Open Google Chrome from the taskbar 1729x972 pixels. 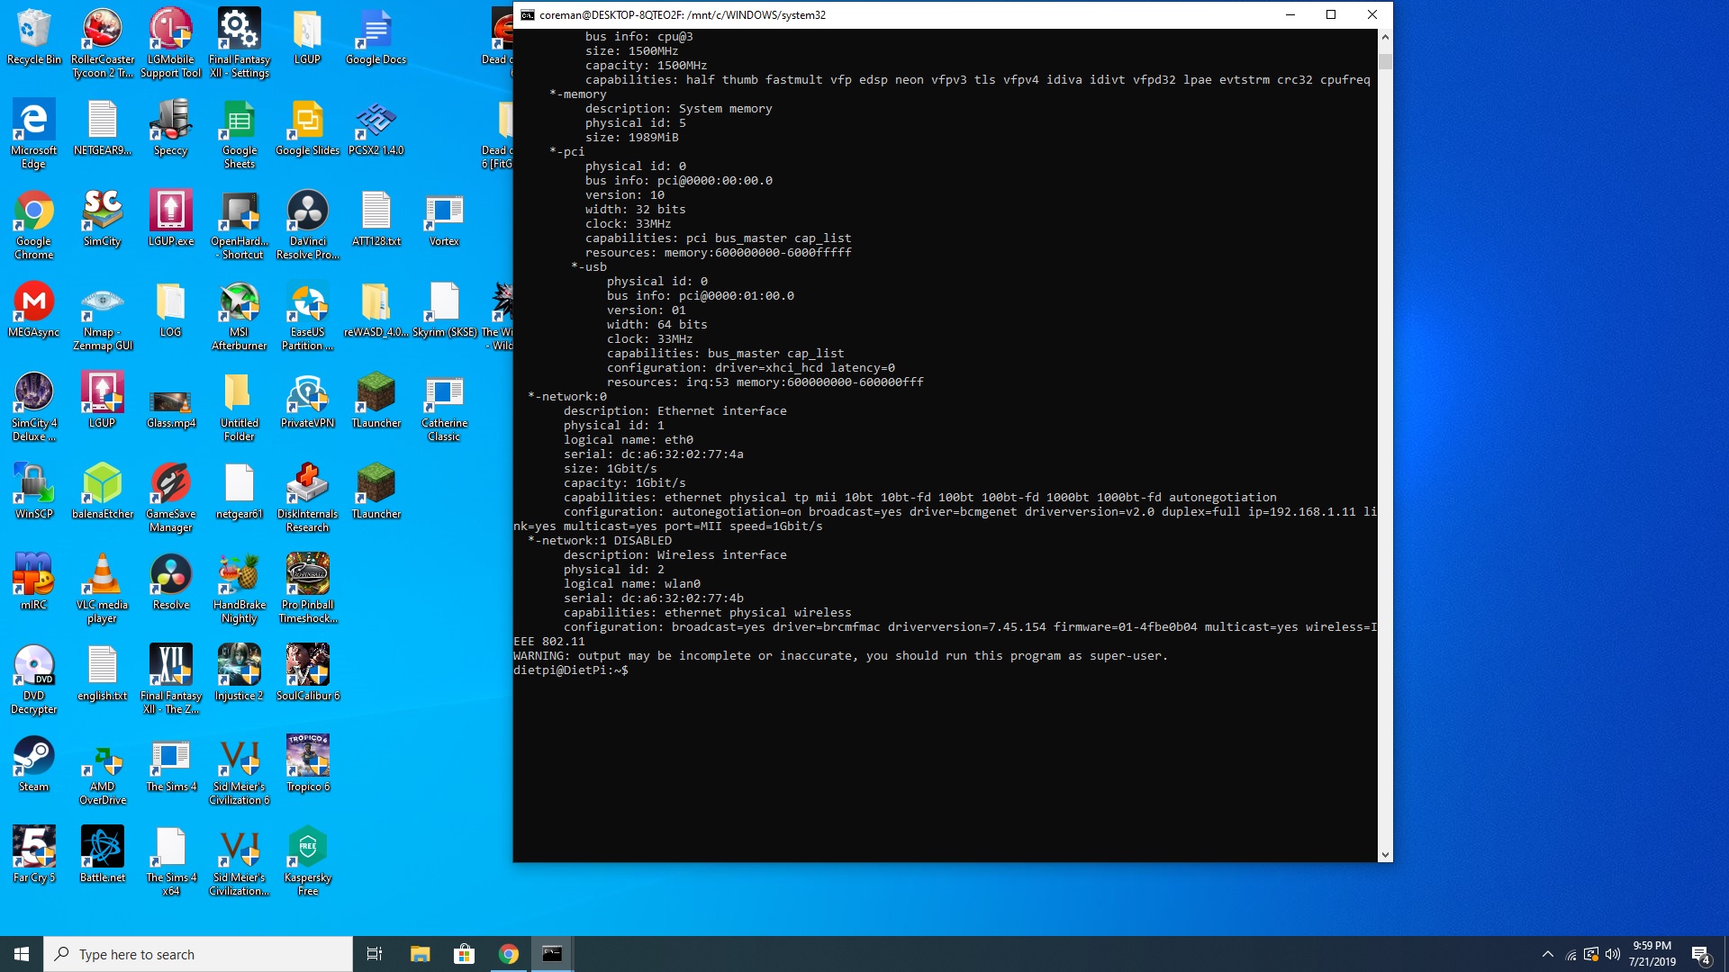(509, 954)
